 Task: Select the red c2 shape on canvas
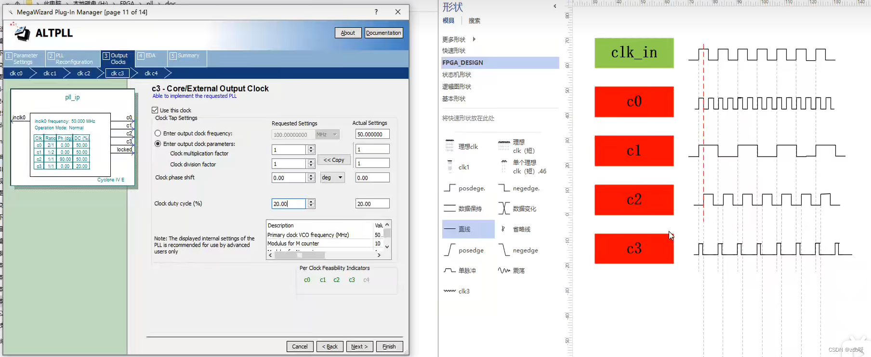click(x=634, y=199)
